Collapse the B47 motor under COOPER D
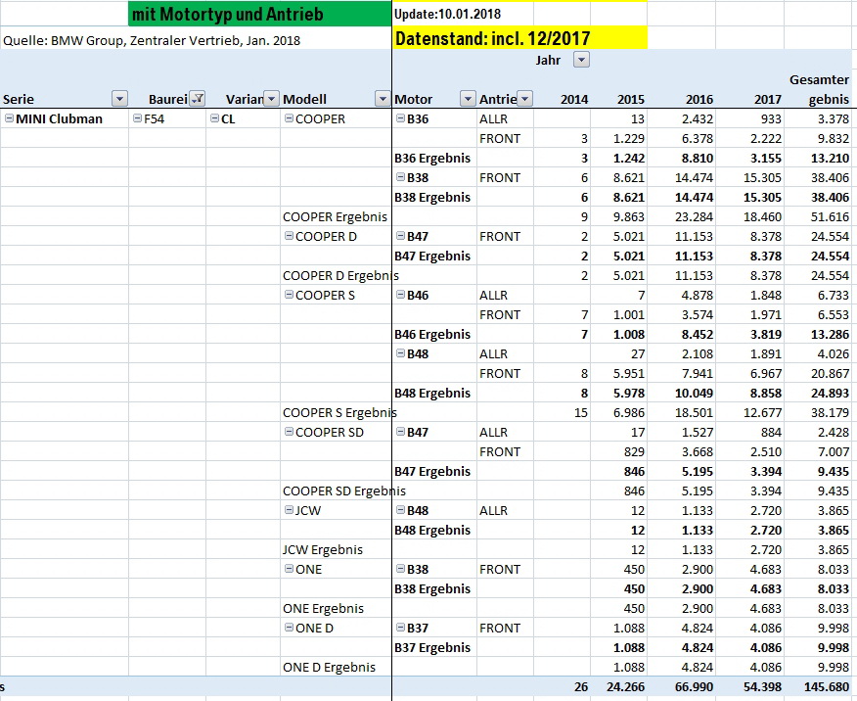857x701 pixels. point(401,236)
